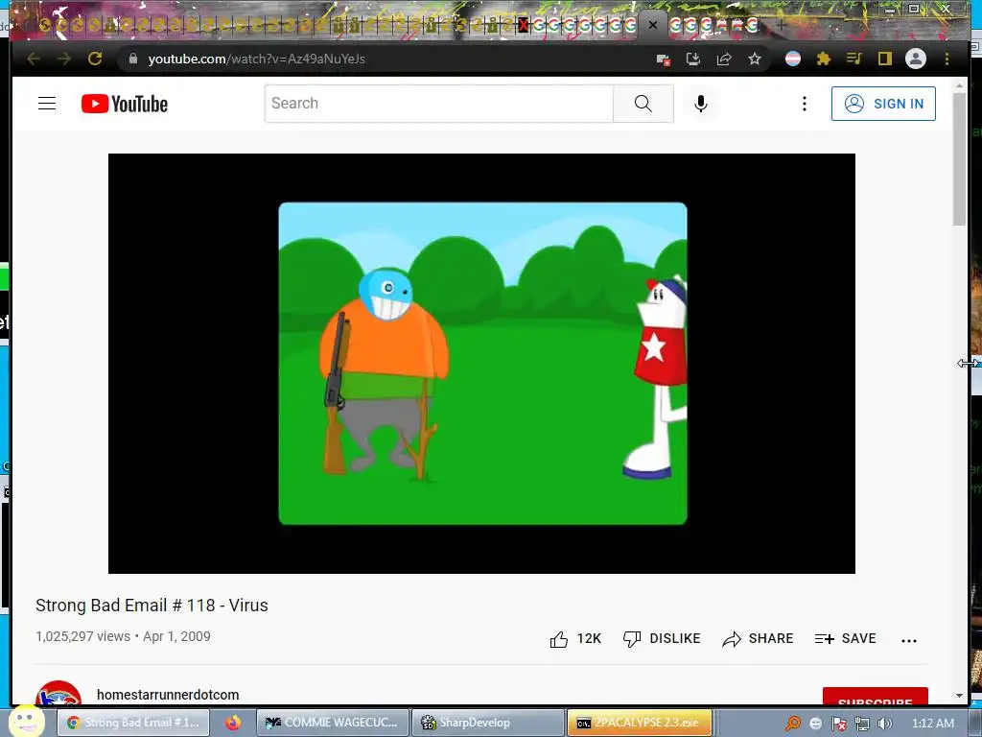Like the video with thumbs up
Image resolution: width=982 pixels, height=737 pixels.
pos(575,638)
